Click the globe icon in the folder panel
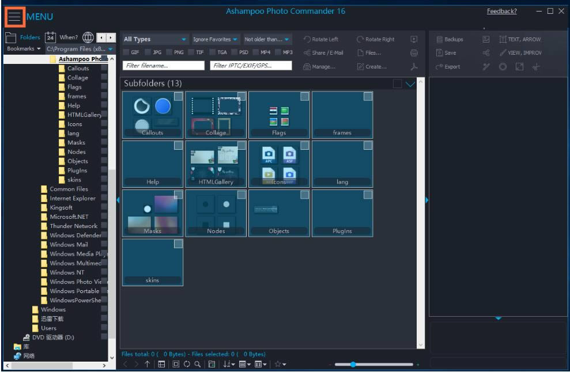 point(88,37)
